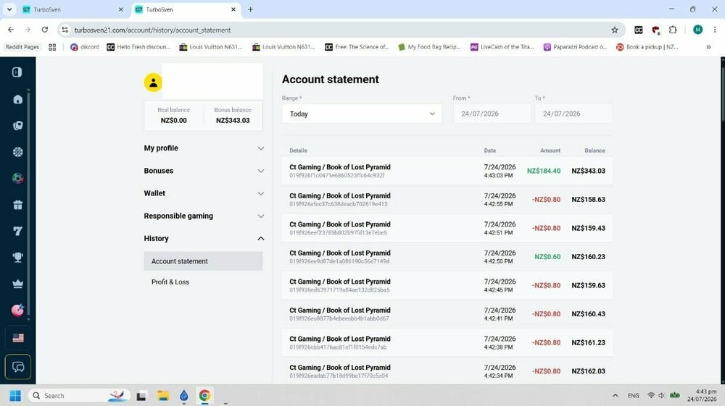Expand the My profile section
This screenshot has height=406, width=725.
[204, 148]
